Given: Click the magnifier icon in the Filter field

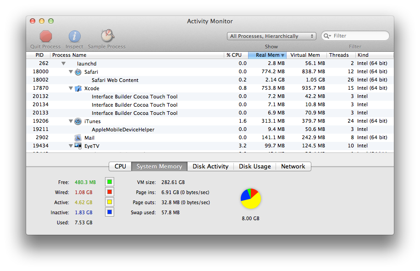Looking at the screenshot, I should click(327, 36).
